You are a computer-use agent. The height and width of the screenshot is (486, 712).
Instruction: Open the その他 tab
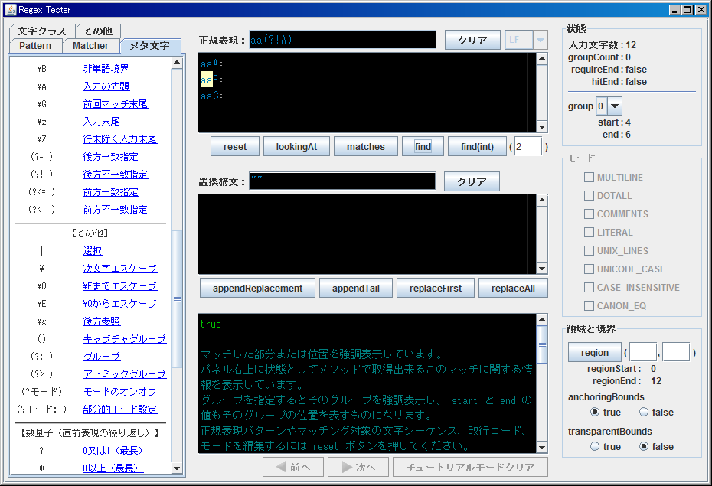98,31
